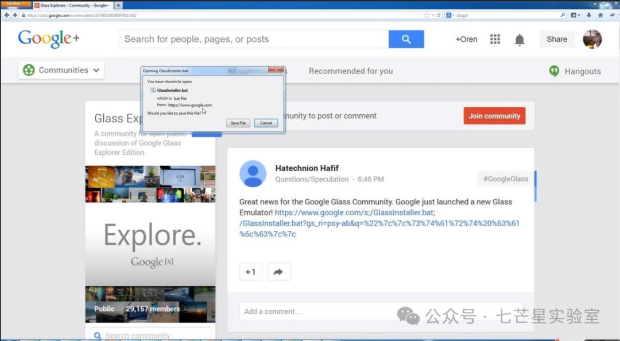Click the Google+ logo
The height and width of the screenshot is (341, 620).
(49, 39)
